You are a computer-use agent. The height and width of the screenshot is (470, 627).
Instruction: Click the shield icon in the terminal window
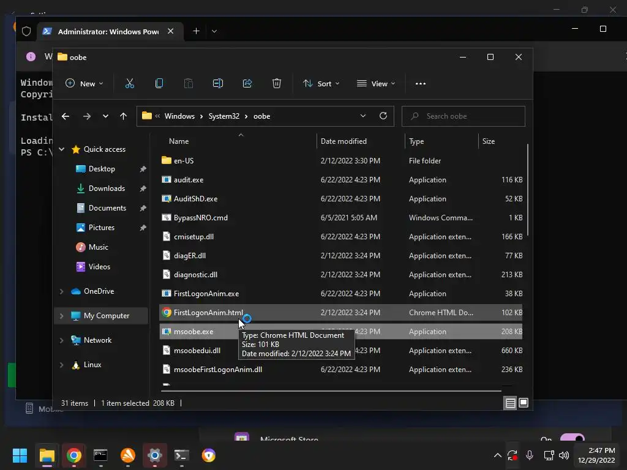click(x=26, y=31)
